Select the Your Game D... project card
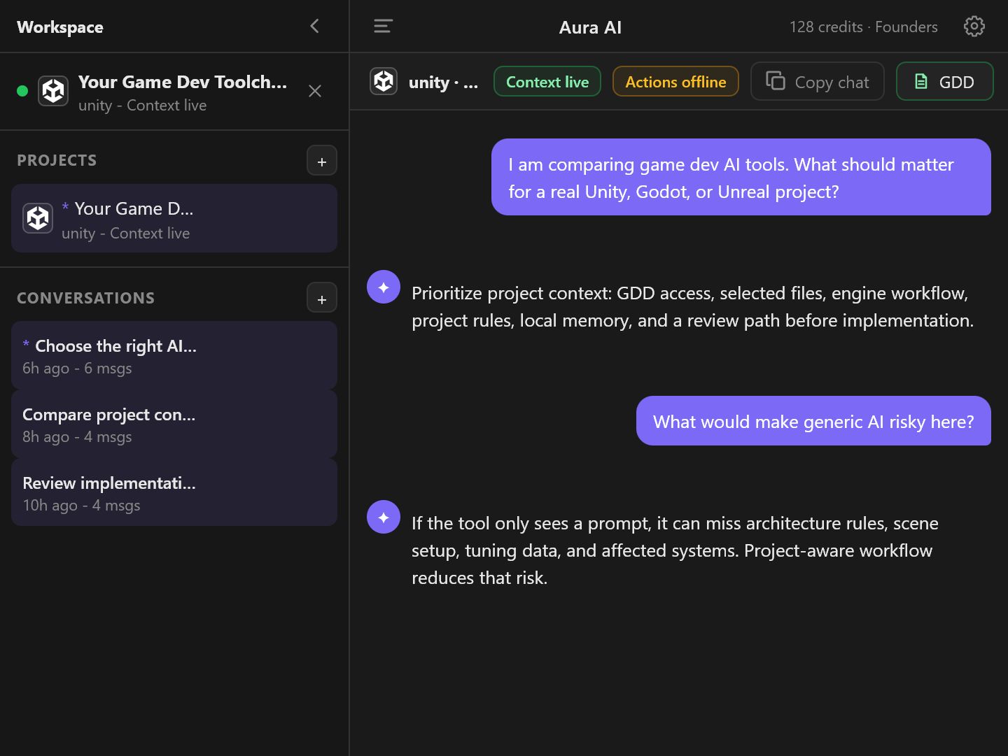Image resolution: width=1008 pixels, height=756 pixels. click(174, 218)
